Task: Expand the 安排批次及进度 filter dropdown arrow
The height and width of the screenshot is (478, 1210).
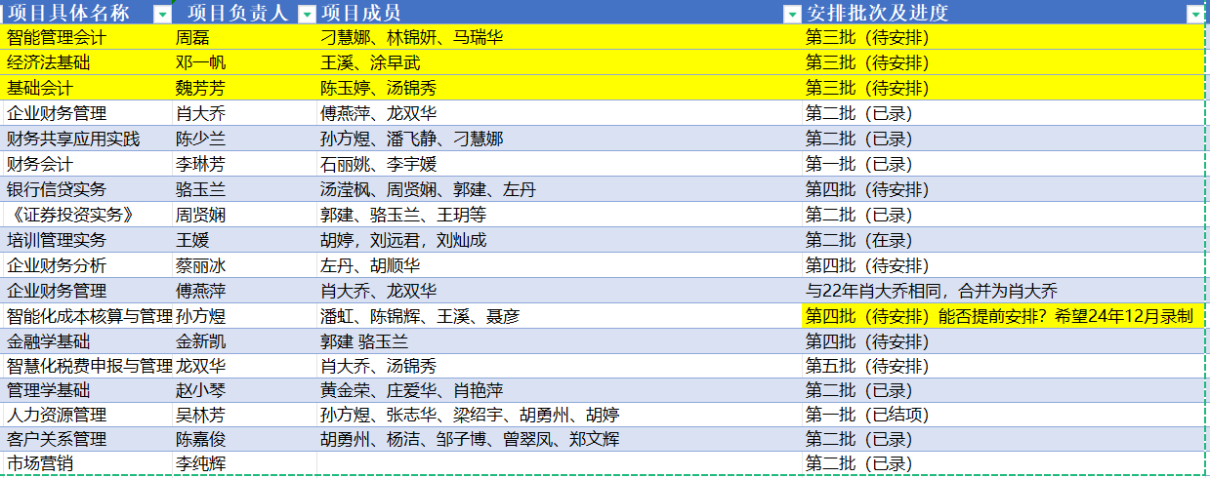Action: [1194, 14]
